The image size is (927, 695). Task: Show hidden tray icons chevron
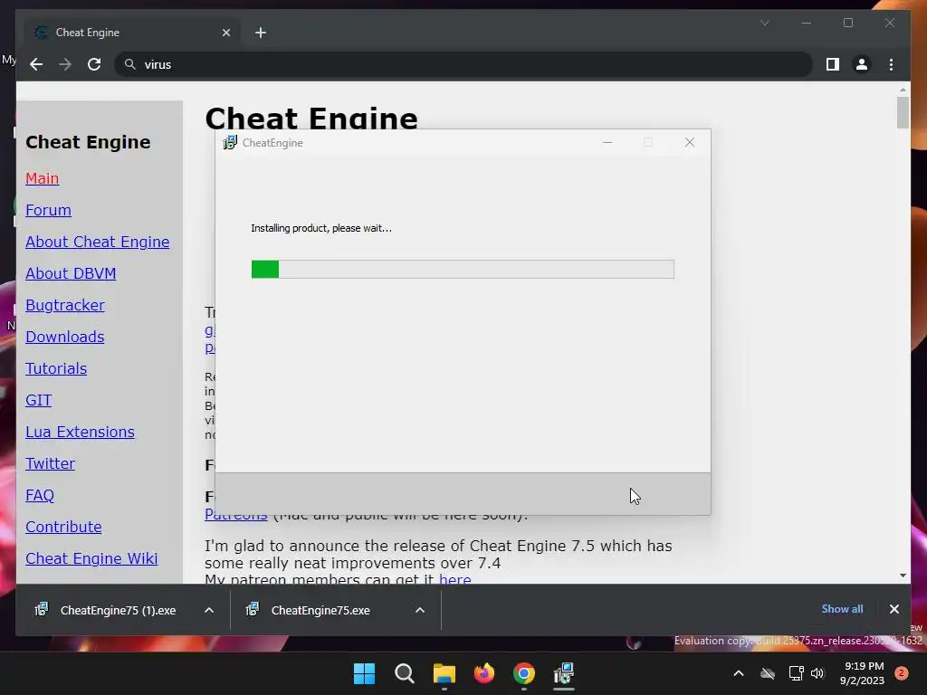(x=739, y=673)
